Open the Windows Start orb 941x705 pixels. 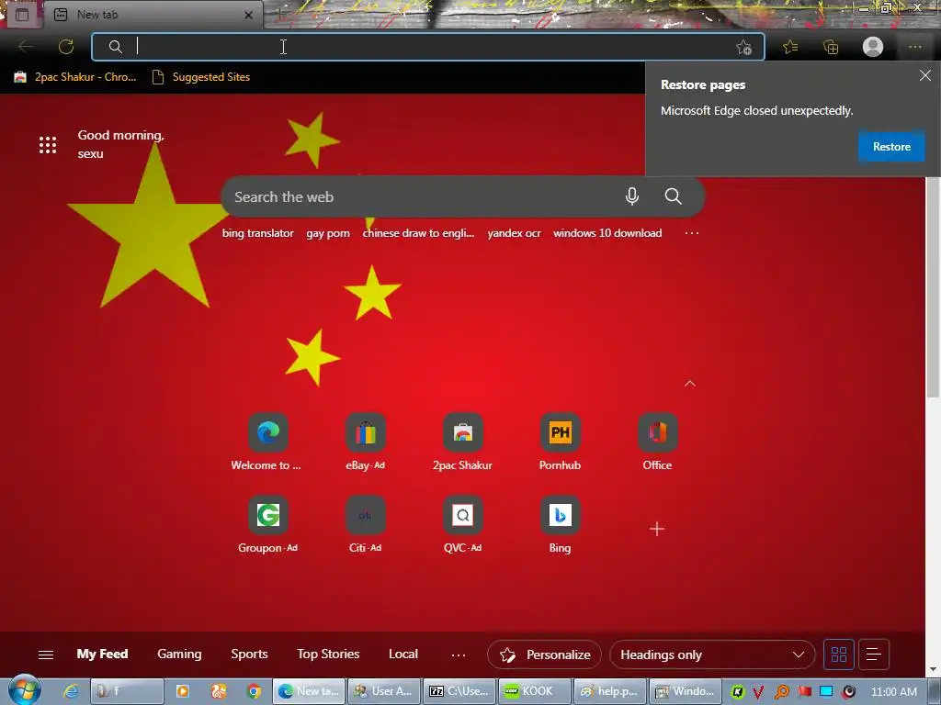(24, 690)
